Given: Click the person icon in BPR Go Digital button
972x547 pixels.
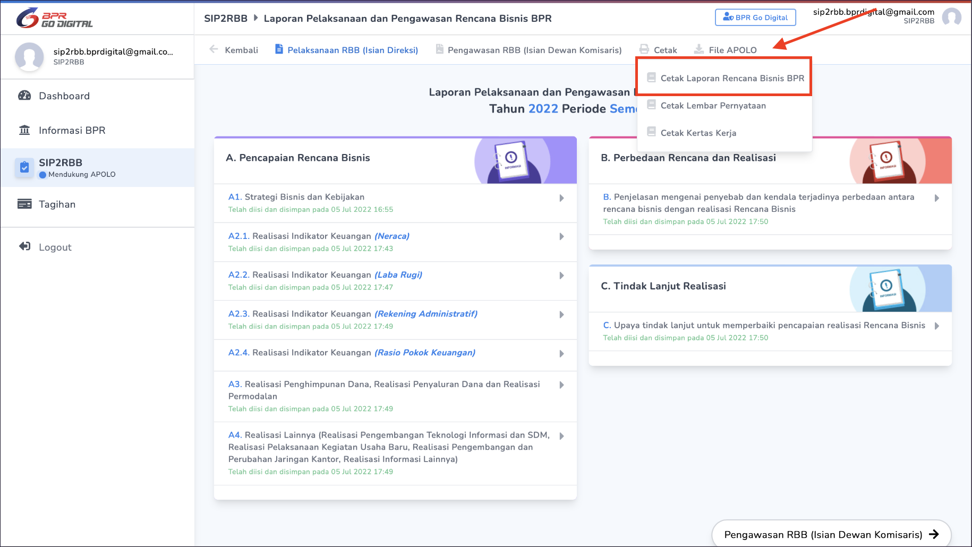Looking at the screenshot, I should click(x=728, y=17).
